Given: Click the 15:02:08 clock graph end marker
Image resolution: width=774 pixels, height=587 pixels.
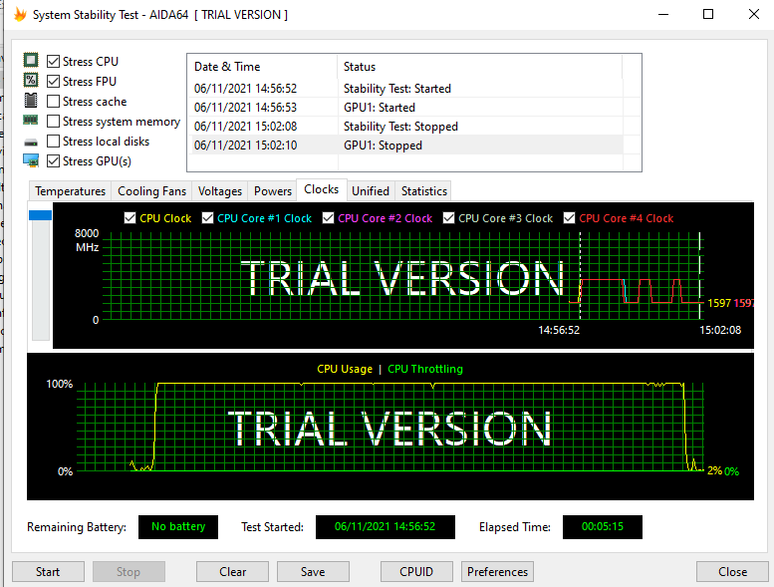Looking at the screenshot, I should coord(720,330).
